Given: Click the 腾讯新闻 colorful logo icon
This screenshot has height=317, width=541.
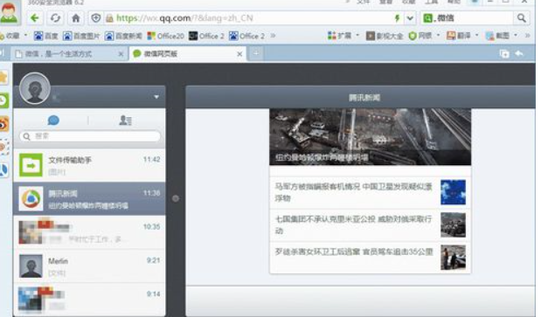Looking at the screenshot, I should [31, 199].
